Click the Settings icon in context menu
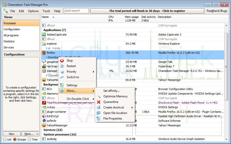The width and height of the screenshot is (231, 144). (62, 85)
